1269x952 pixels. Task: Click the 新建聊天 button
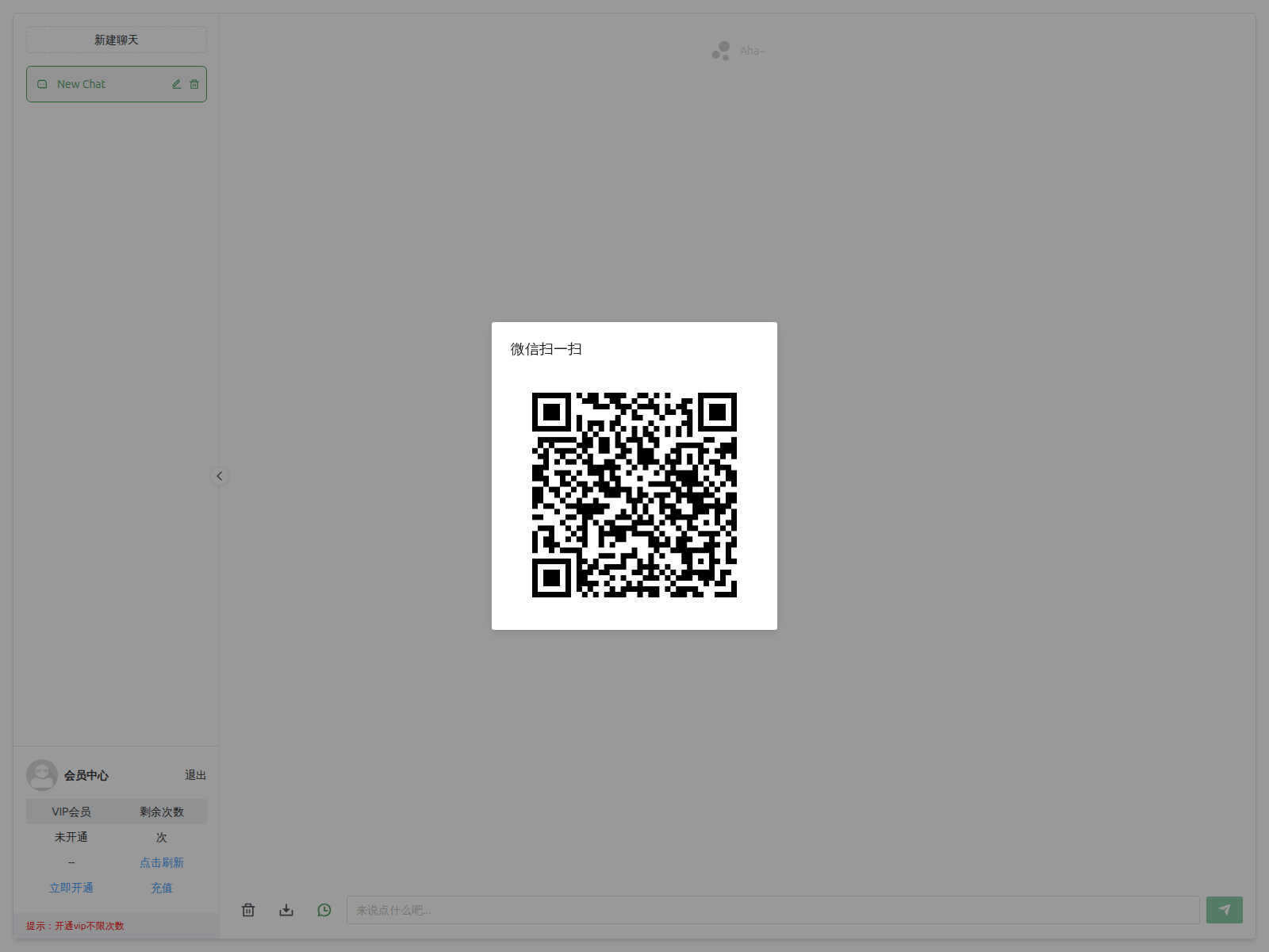tap(117, 40)
